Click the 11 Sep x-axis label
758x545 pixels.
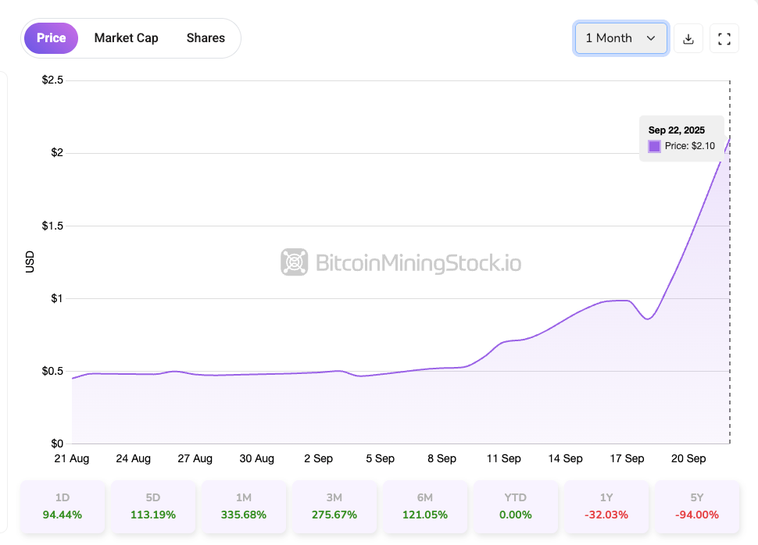click(504, 458)
